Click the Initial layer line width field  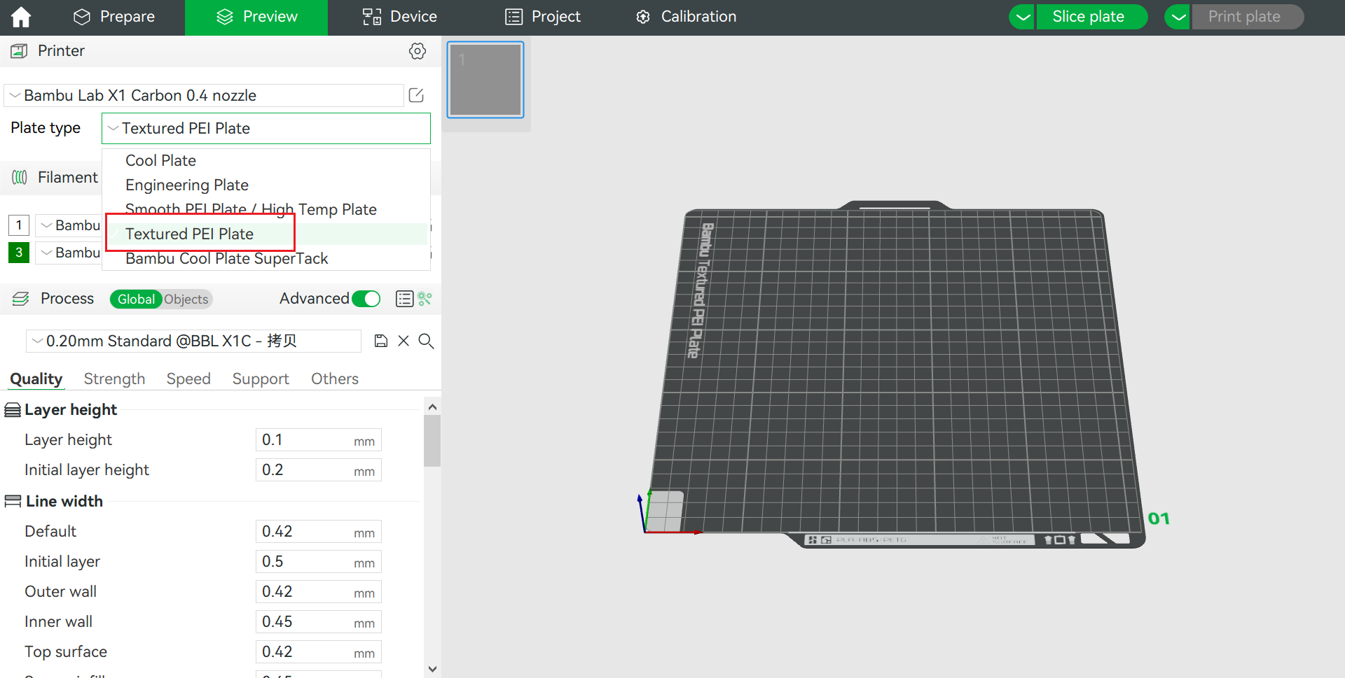tap(318, 562)
